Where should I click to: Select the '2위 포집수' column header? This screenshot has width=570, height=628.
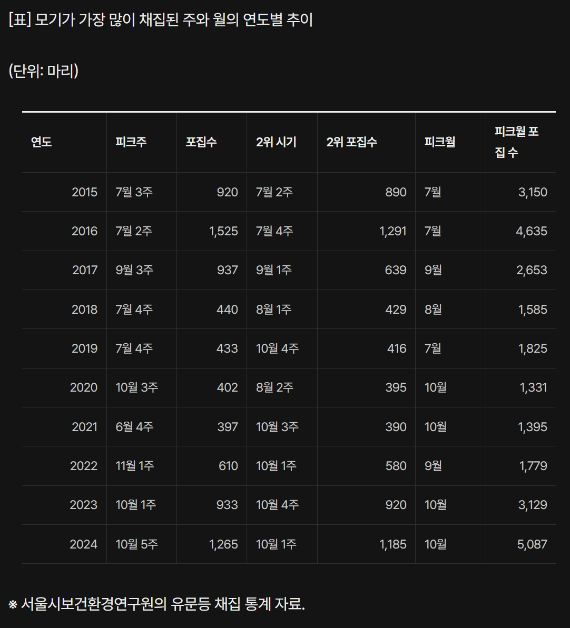pyautogui.click(x=351, y=142)
